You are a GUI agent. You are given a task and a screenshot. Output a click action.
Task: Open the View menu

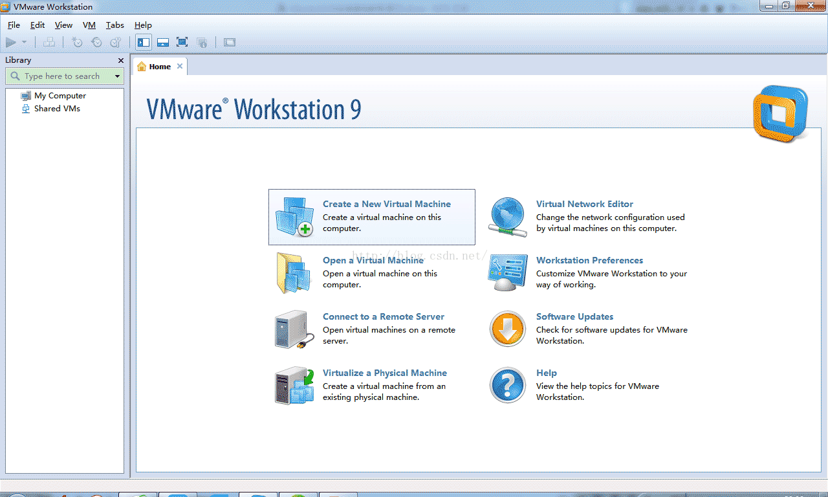[x=63, y=25]
